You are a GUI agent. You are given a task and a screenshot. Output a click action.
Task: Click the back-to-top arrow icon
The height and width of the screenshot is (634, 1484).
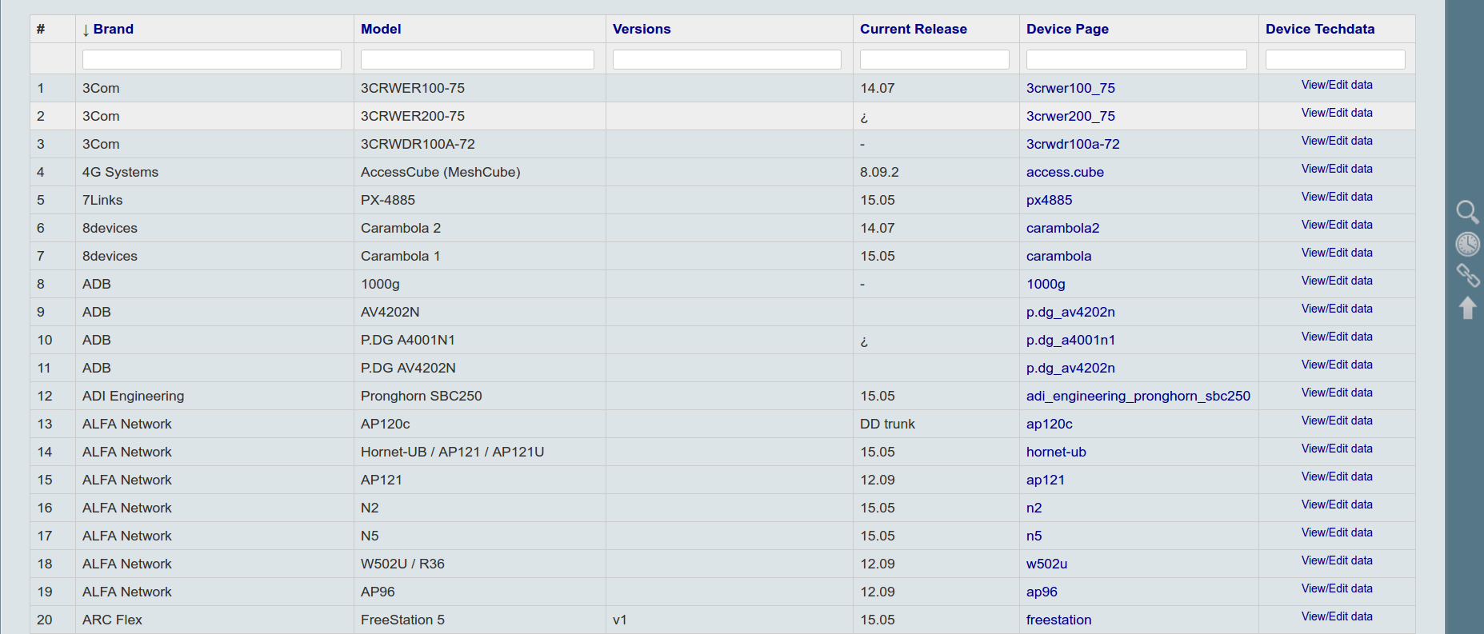[1467, 308]
